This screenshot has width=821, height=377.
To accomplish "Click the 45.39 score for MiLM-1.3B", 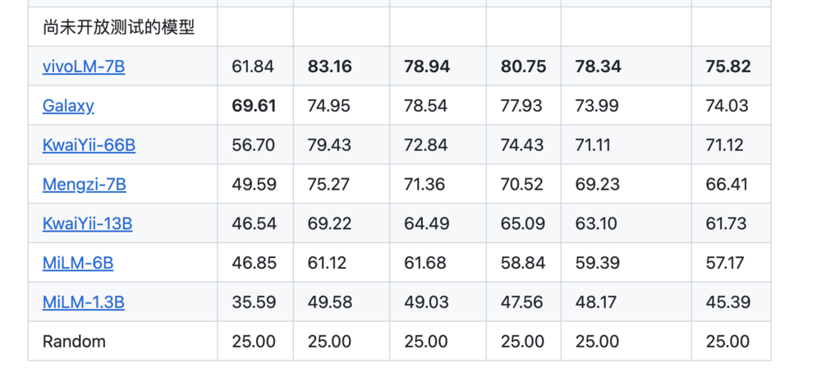I will tap(728, 302).
